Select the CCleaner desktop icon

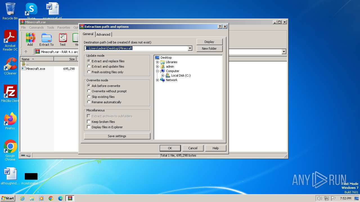pyautogui.click(x=10, y=66)
